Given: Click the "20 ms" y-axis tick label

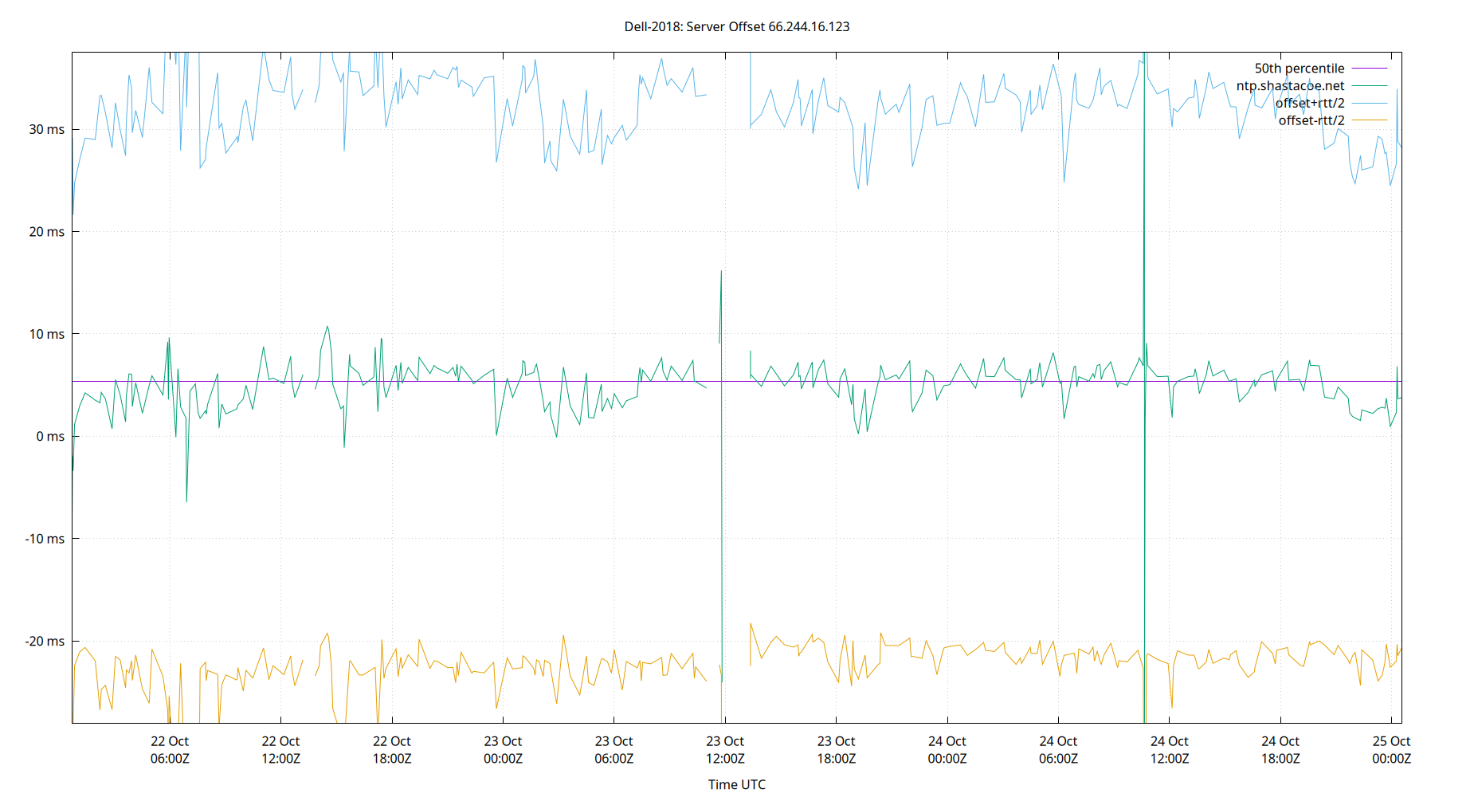Looking at the screenshot, I should click(47, 232).
